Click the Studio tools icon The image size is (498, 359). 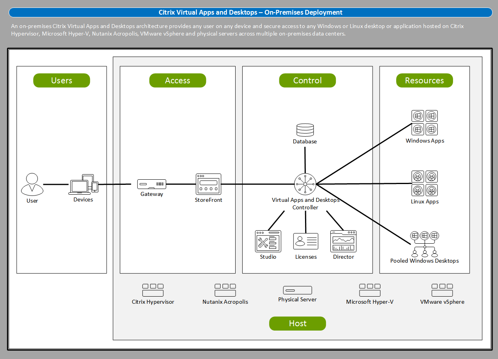coord(268,241)
